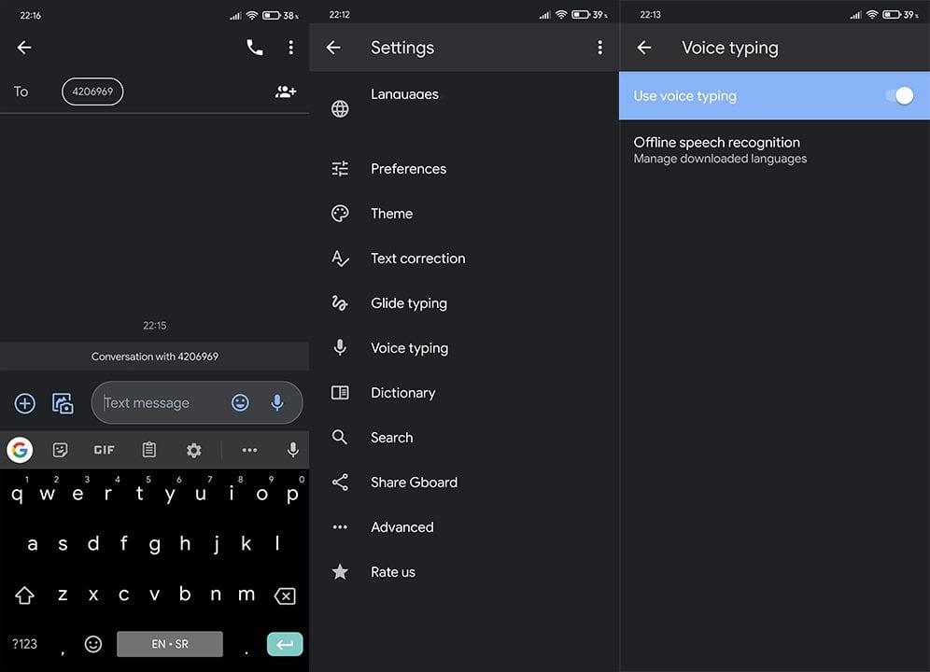Open GIF search on keyboard
Viewport: 930px width, 672px height.
104,450
